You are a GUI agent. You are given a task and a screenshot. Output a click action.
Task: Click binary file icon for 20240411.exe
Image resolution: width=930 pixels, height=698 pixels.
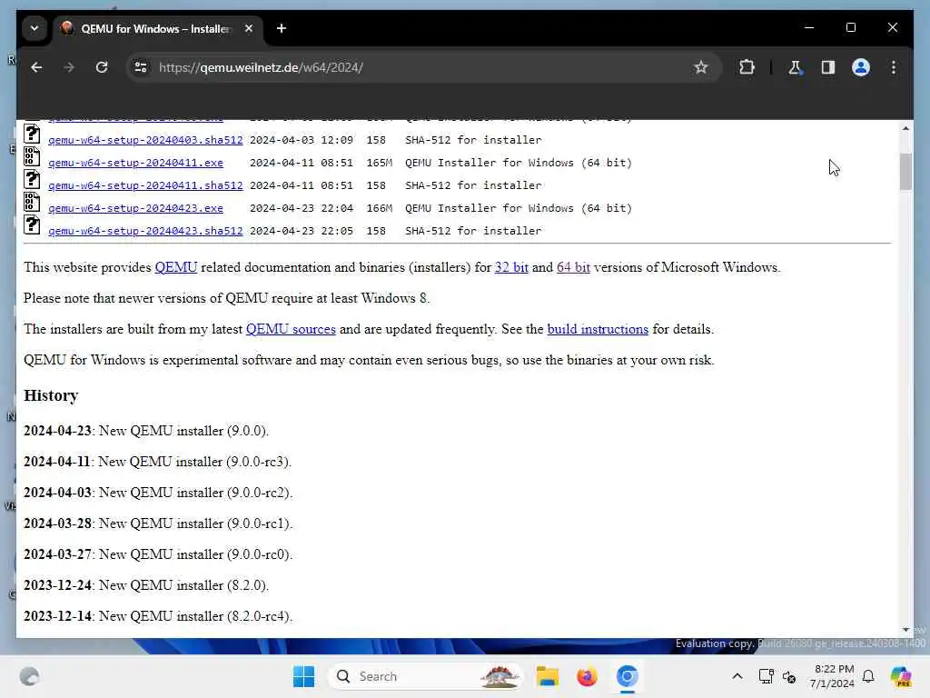point(32,156)
